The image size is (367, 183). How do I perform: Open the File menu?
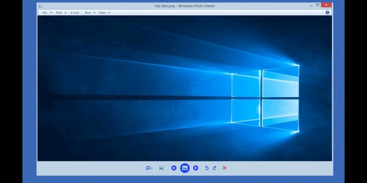(x=45, y=13)
